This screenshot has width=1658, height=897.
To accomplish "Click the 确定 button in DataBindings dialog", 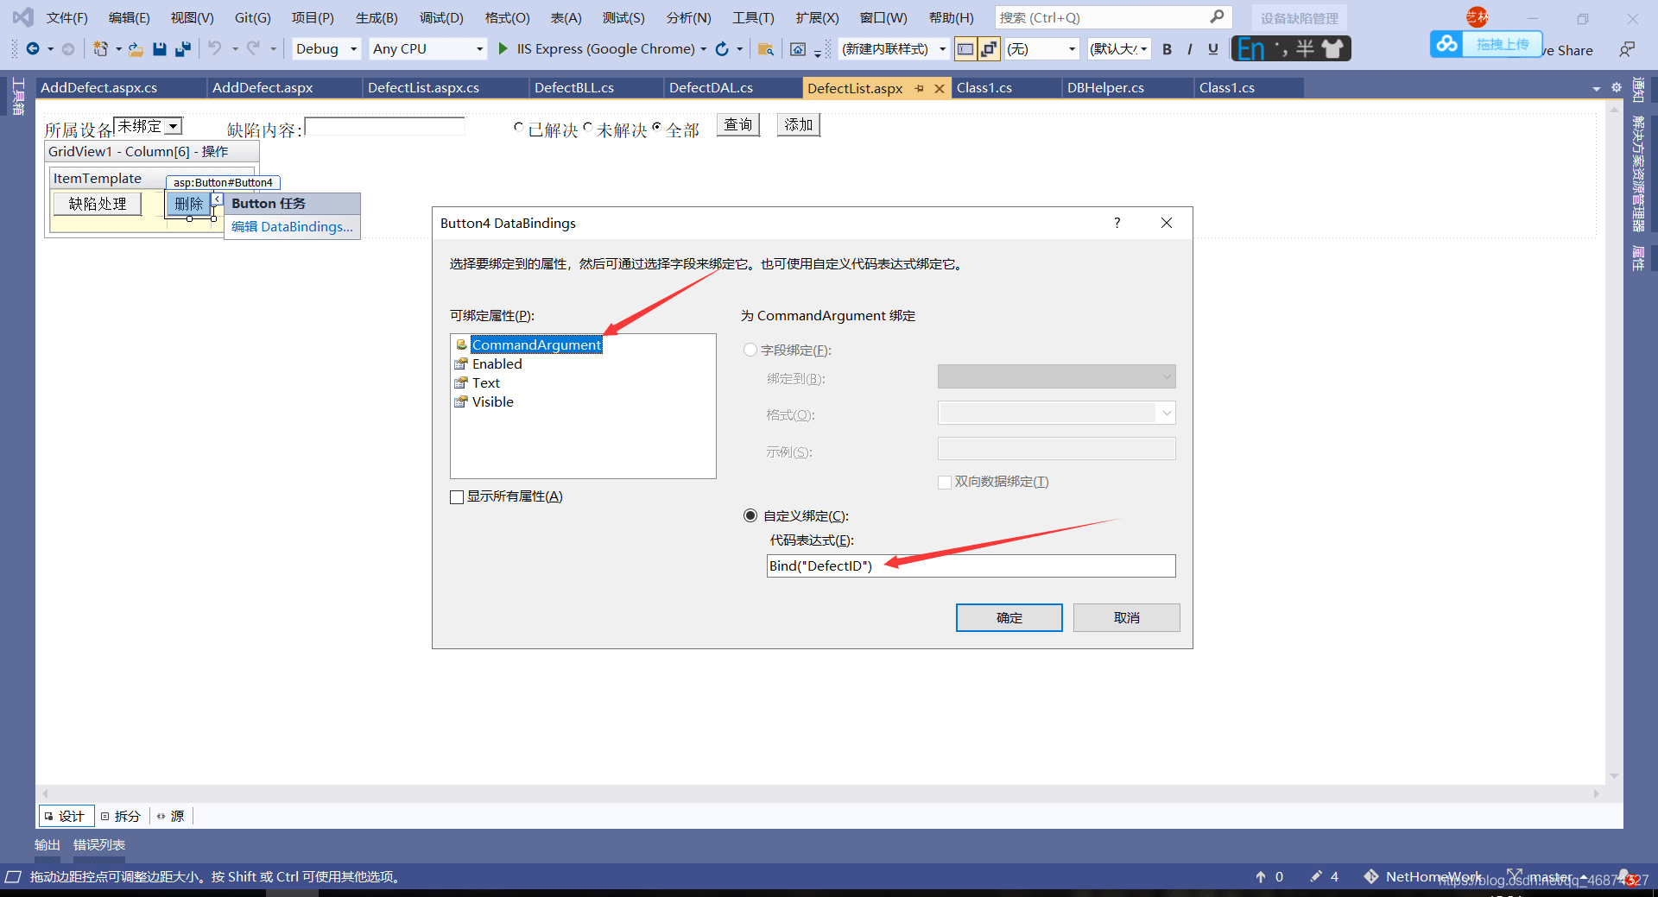I will click(x=1009, y=617).
